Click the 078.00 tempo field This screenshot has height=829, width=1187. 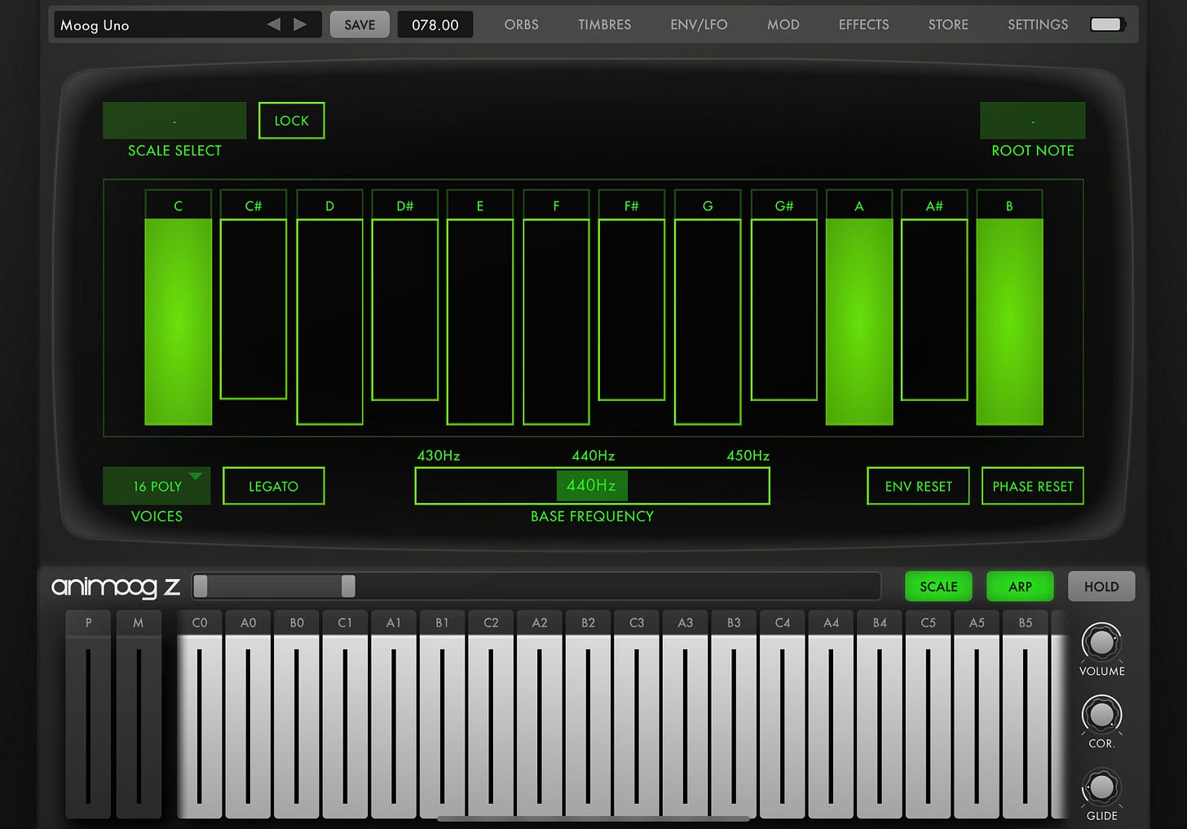coord(435,24)
